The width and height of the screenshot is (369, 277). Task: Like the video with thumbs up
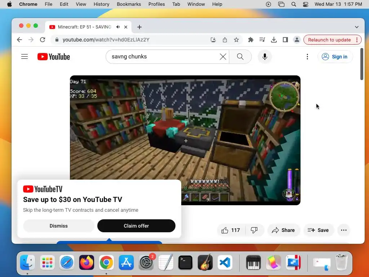(x=231, y=230)
